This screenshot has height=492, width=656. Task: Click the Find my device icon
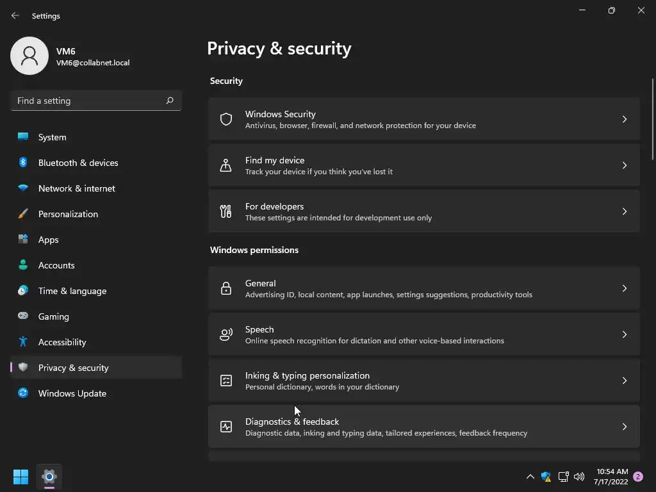[226, 165]
